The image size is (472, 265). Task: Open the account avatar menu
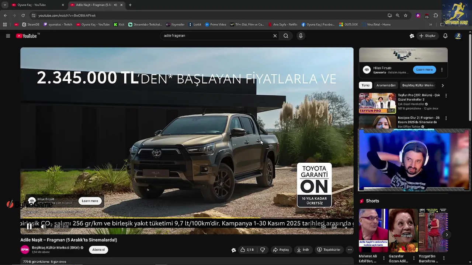click(458, 36)
